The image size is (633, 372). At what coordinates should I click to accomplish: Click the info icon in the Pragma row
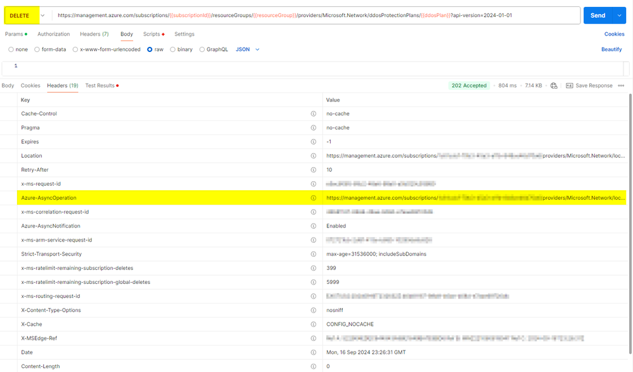point(313,127)
